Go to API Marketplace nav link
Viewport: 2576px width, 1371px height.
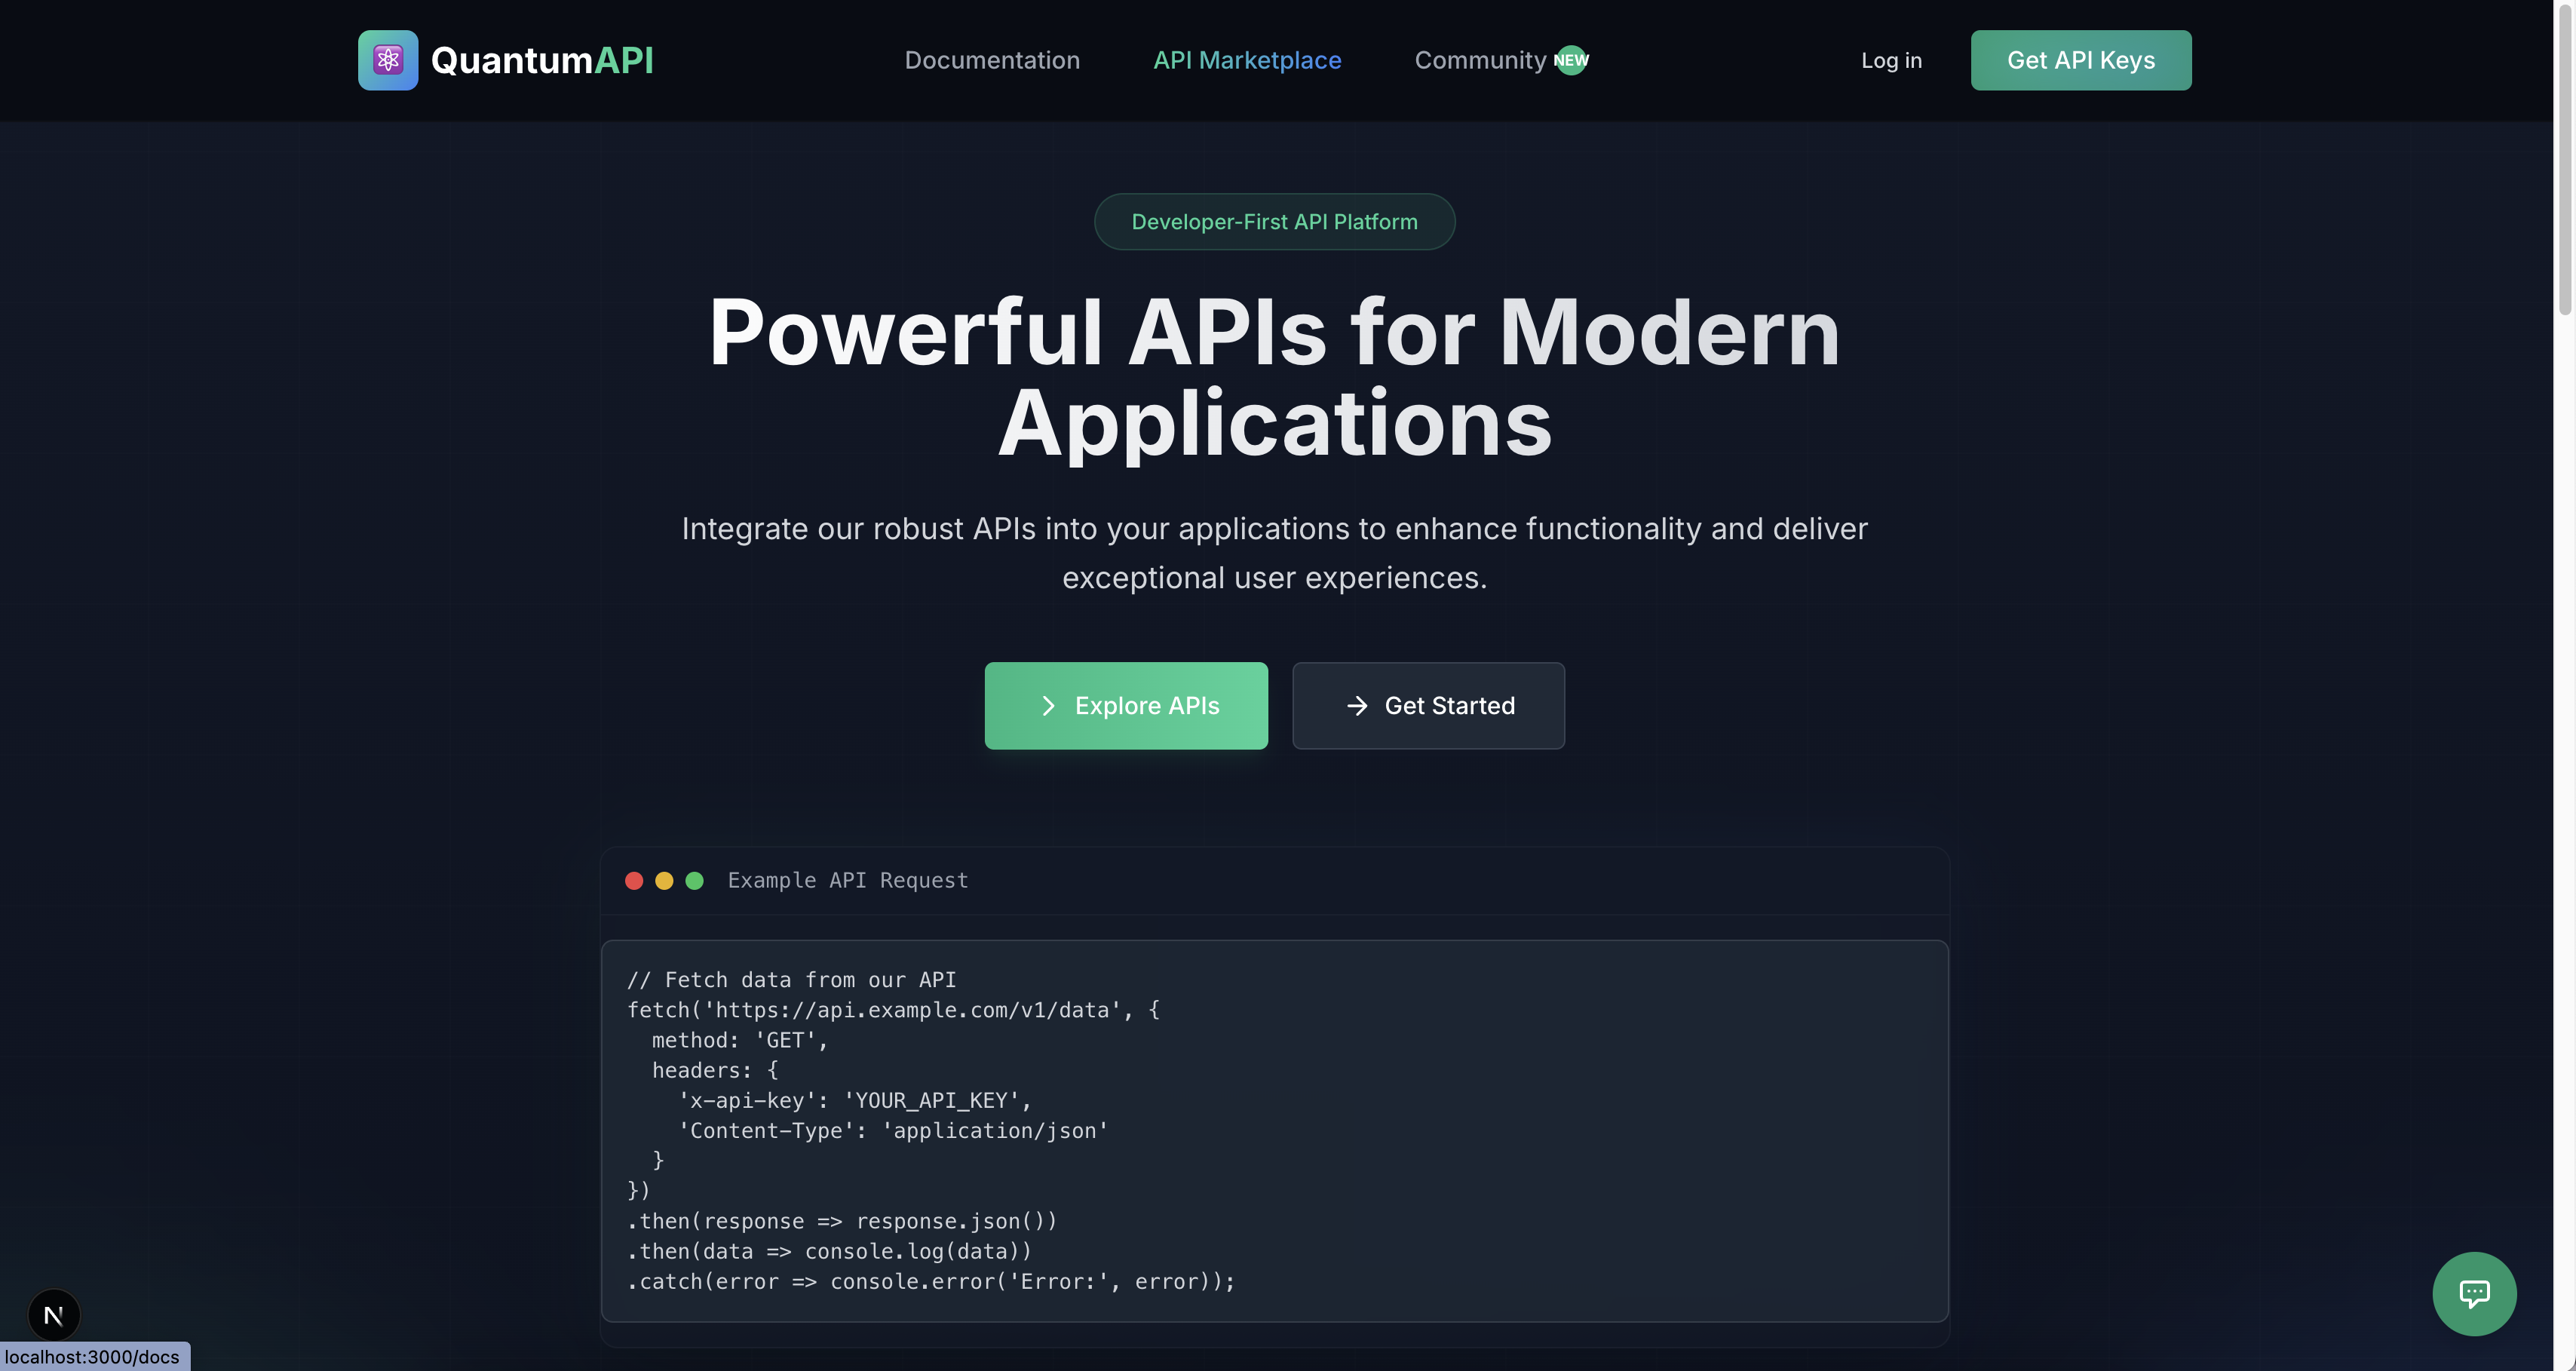click(1247, 60)
